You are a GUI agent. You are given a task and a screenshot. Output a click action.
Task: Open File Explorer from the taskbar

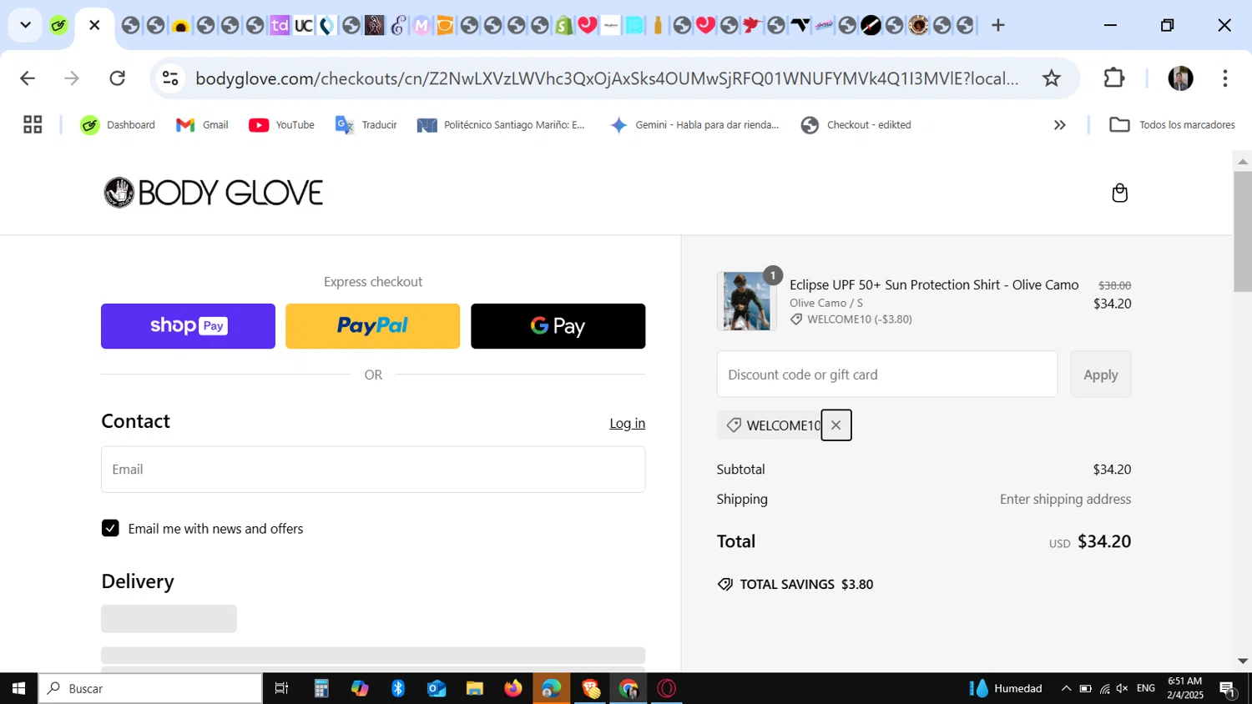coord(475,688)
